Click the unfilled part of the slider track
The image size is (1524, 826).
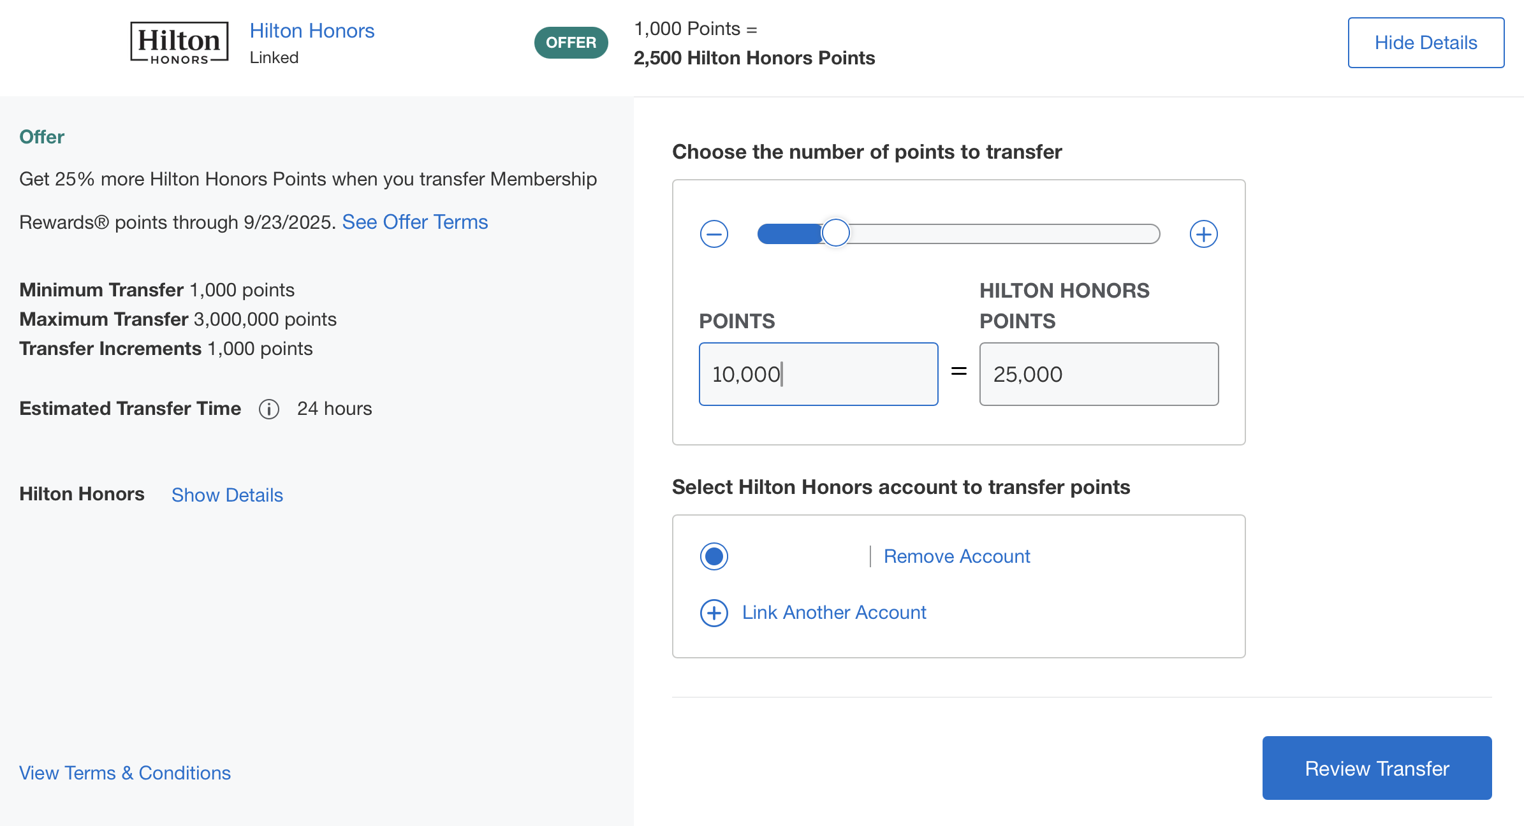point(1005,234)
